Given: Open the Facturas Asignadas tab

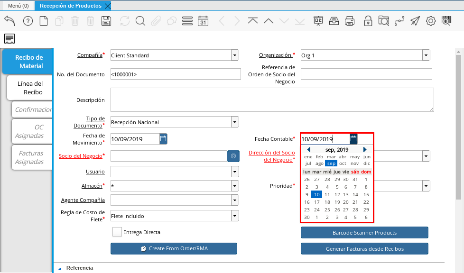Looking at the screenshot, I should point(32,157).
